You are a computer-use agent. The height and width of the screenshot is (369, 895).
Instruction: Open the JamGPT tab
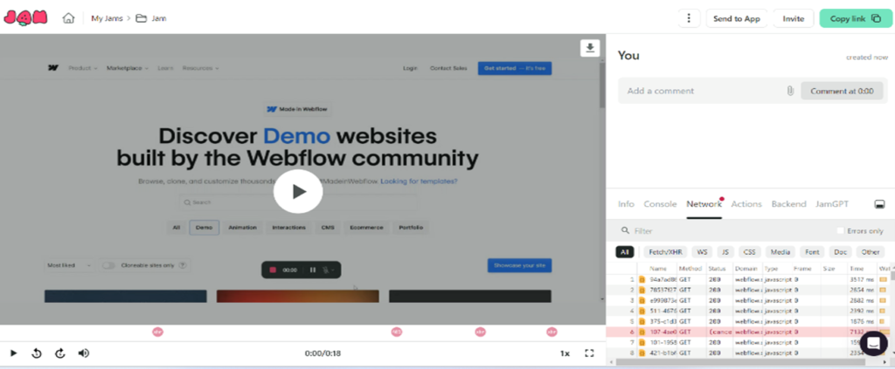pyautogui.click(x=831, y=204)
